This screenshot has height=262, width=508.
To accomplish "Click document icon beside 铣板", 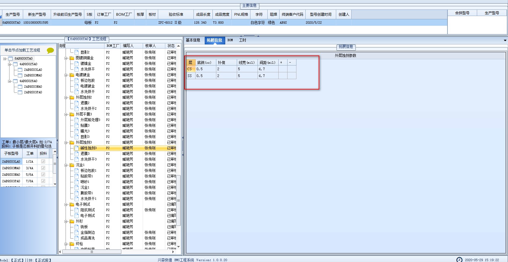I will click(x=77, y=227).
